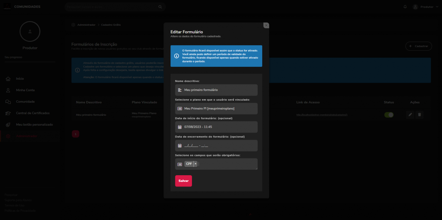Viewport: 442px width, 220px height.
Task: Remove the CPF tag from required fields
Action: click(x=196, y=164)
